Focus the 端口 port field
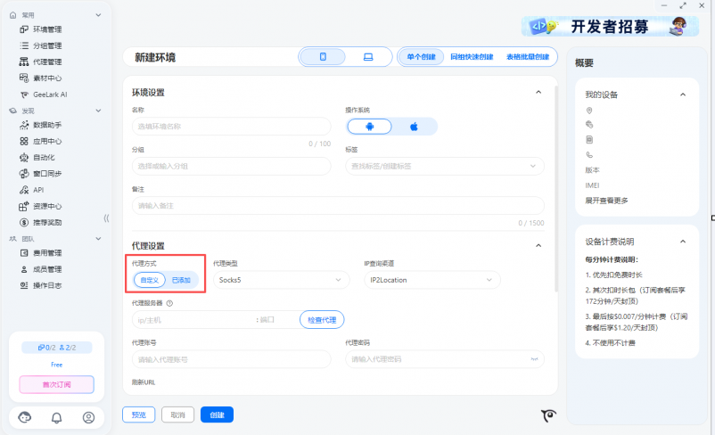 pyautogui.click(x=278, y=320)
